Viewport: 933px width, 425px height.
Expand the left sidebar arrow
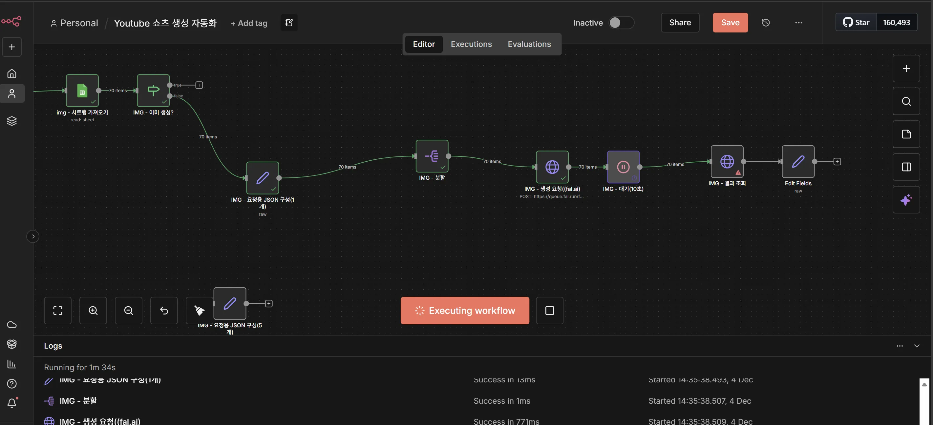[33, 237]
